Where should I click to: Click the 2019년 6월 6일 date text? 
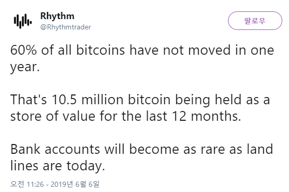click(x=75, y=184)
